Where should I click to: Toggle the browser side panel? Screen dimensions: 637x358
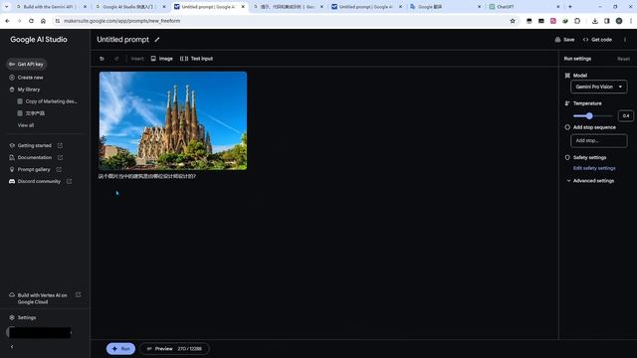[x=606, y=21]
